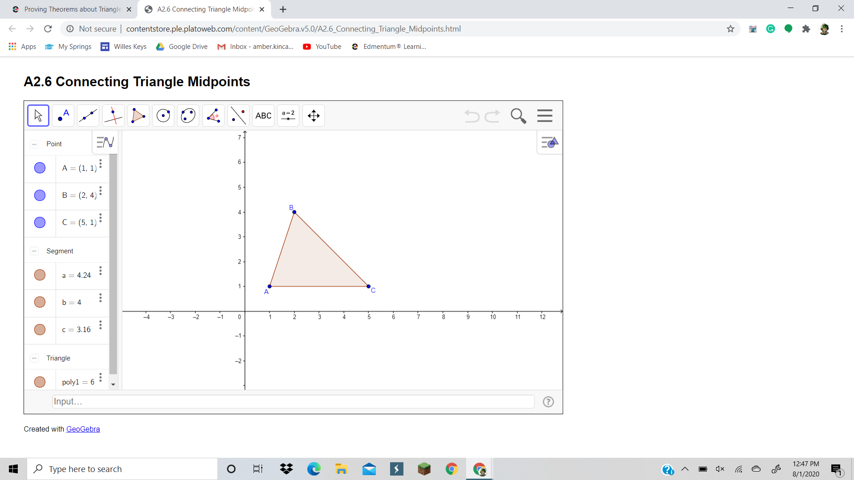This screenshot has height=480, width=854.
Task: Open the GeoGebra hamburger menu
Action: 544,115
